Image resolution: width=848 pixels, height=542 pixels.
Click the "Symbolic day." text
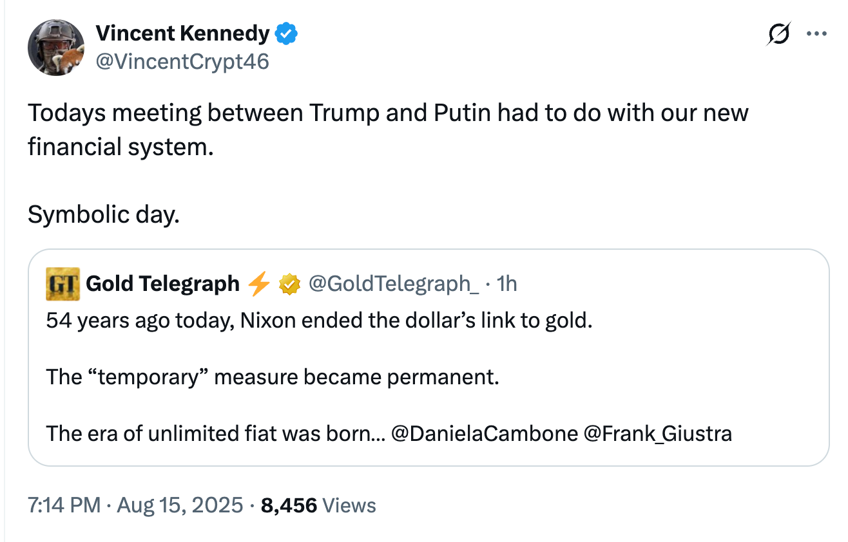(x=103, y=214)
